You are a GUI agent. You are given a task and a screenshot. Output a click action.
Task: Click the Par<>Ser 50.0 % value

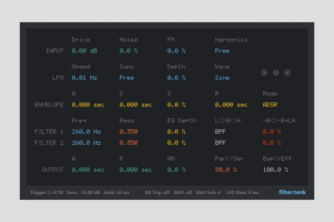[226, 170]
